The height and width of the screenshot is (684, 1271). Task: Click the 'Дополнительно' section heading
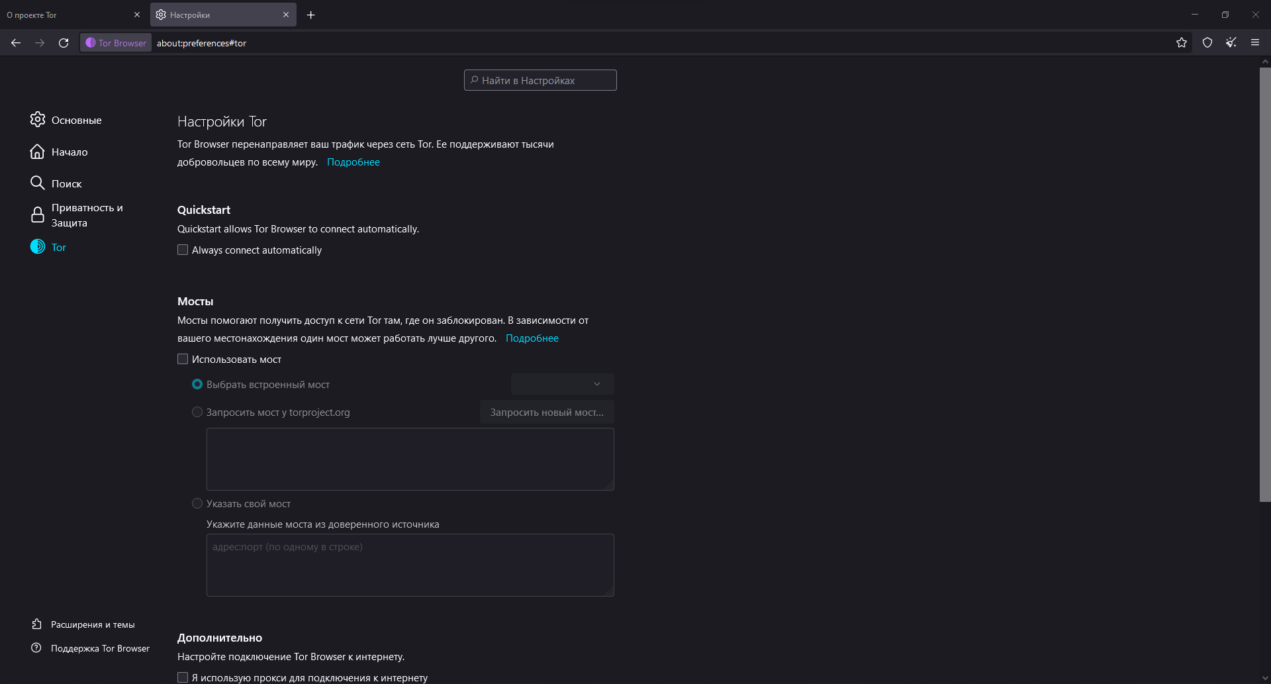220,638
